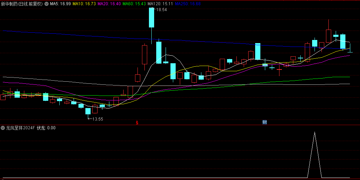Click the tall cyan candle at the 18.54 peak
The width and height of the screenshot is (360, 180).
[x=151, y=17]
